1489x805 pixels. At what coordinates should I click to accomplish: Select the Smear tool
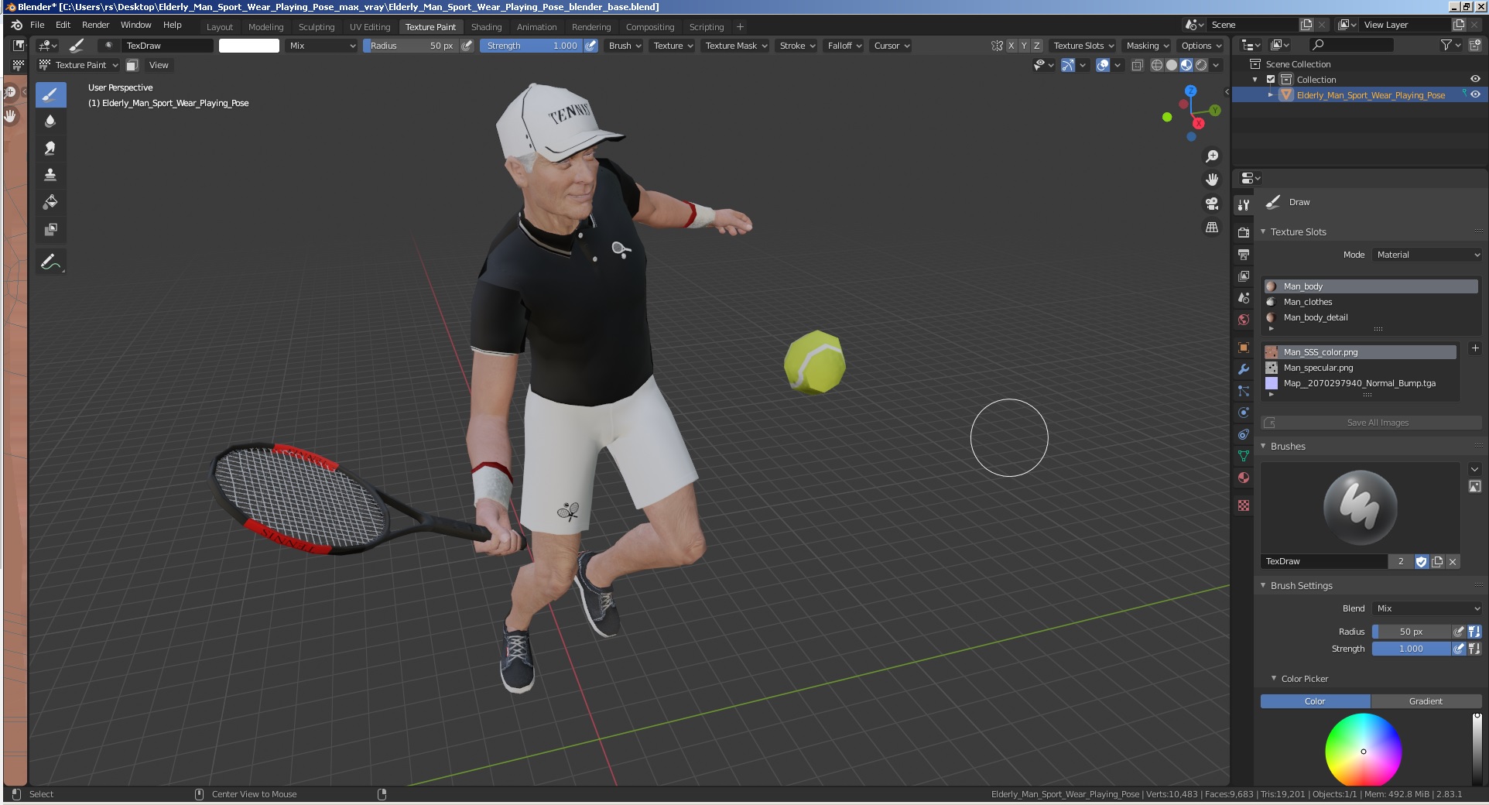50,149
